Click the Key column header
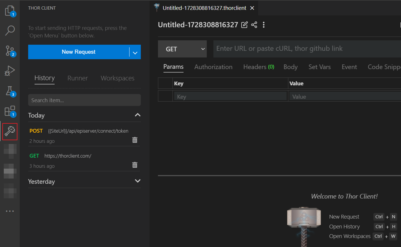Image resolution: width=401 pixels, height=247 pixels. click(230, 83)
